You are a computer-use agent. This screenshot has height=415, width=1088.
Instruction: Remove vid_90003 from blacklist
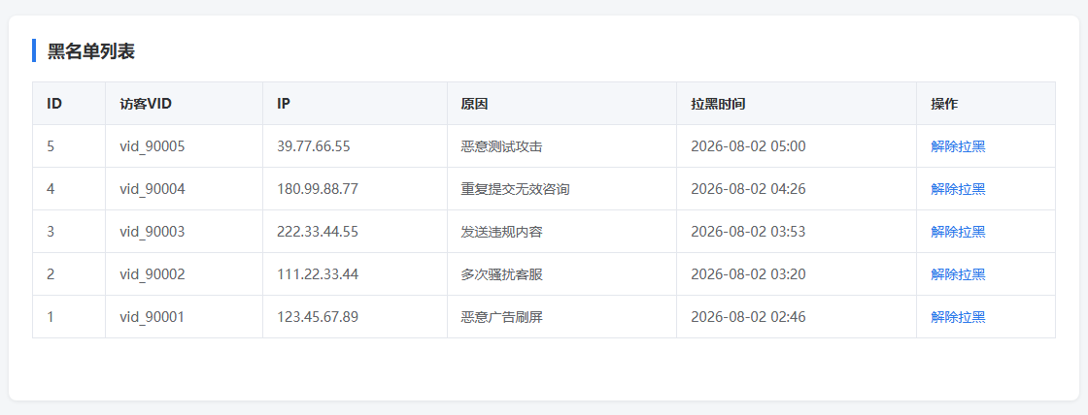958,232
